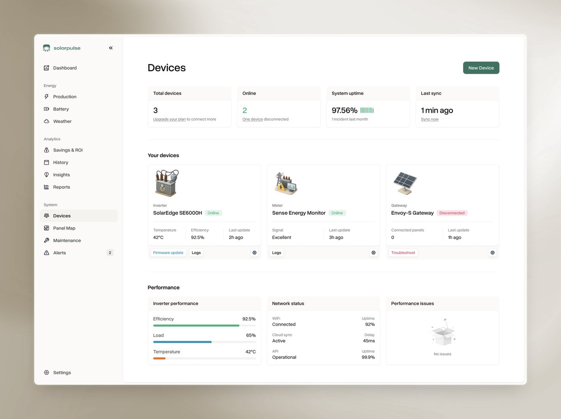This screenshot has width=561, height=419.
Task: Click the Insights lightbulb icon
Action: click(x=46, y=175)
